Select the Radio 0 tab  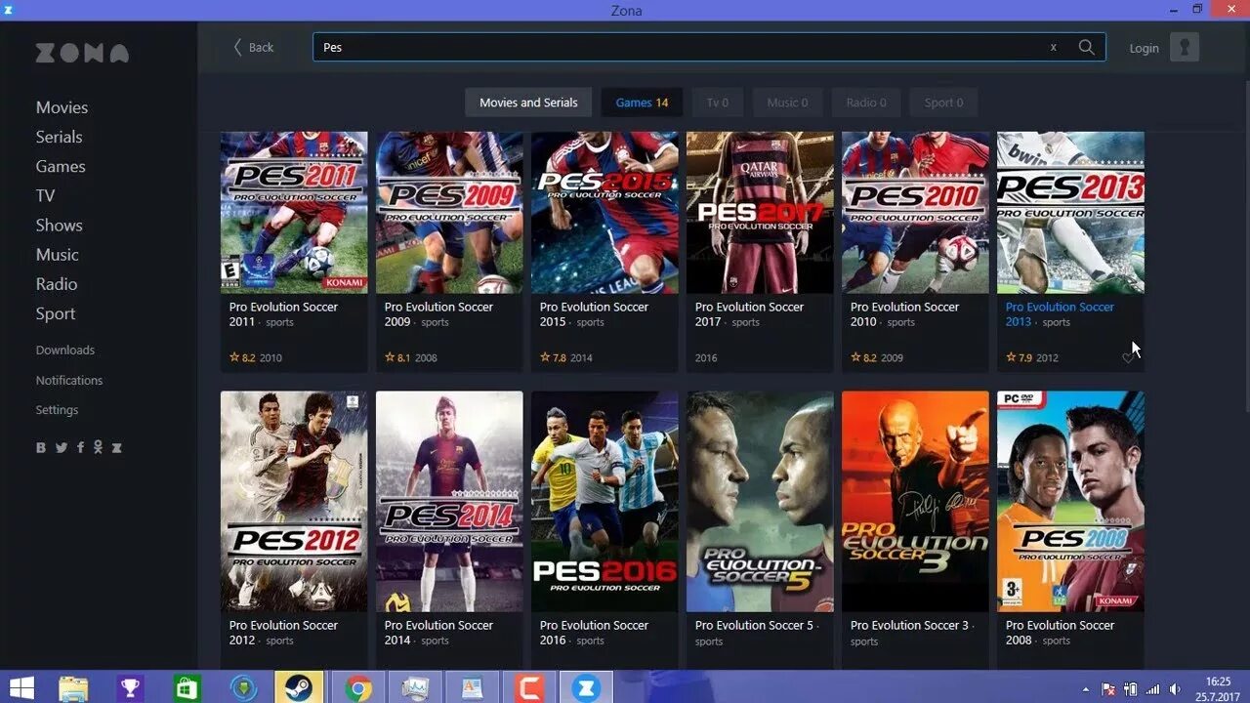point(866,103)
